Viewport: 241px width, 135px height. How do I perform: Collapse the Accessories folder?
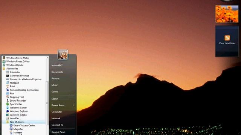[12, 69]
